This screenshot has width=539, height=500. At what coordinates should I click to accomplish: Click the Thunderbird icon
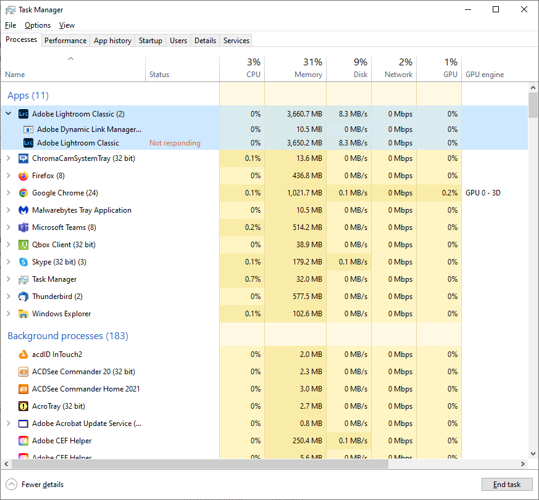tap(23, 297)
